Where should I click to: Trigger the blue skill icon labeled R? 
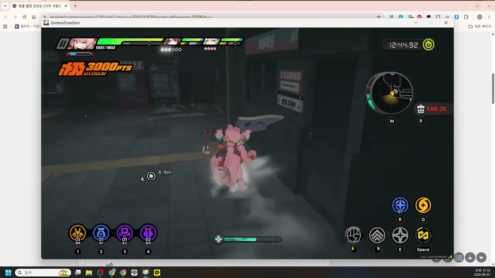coord(400,205)
